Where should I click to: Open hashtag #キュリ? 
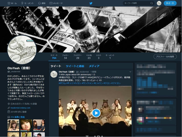(70, 83)
